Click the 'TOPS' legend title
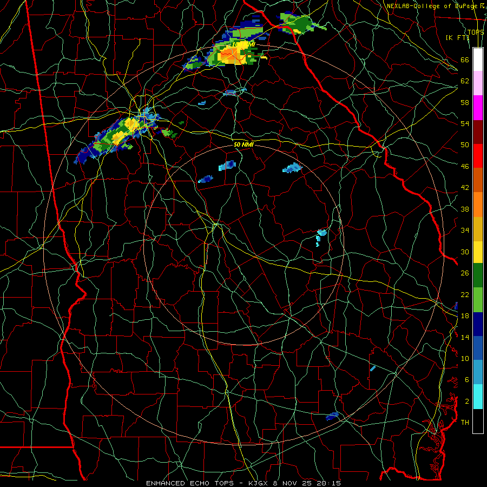This screenshot has height=487, width=487. 476,32
